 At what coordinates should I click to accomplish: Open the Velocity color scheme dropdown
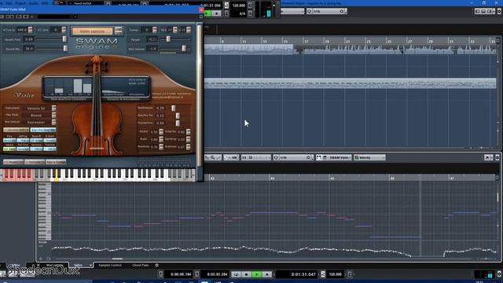click(x=369, y=157)
